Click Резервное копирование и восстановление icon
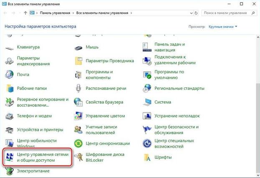The width and height of the screenshot is (260, 178). point(10,102)
